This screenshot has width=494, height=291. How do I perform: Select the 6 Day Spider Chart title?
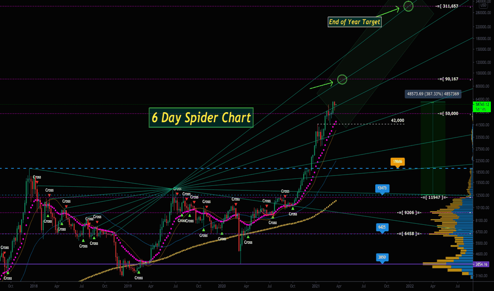coord(201,117)
